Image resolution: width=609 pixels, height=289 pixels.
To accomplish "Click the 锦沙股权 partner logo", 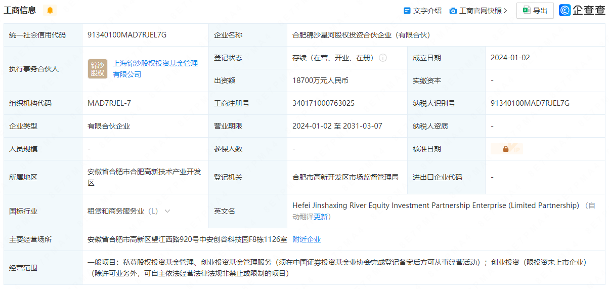I will (97, 69).
